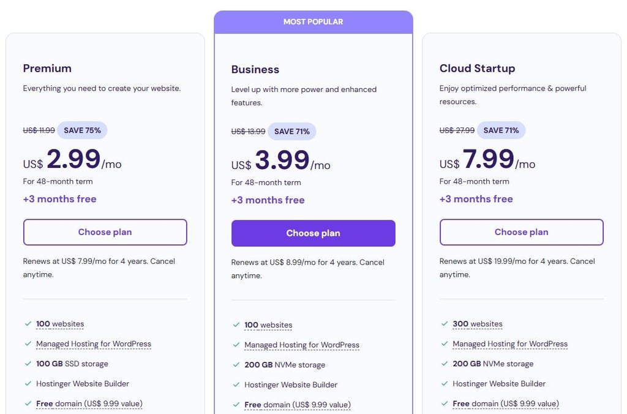Image resolution: width=627 pixels, height=414 pixels.
Task: Click Choose plan button for Cloud Startup
Action: point(521,232)
